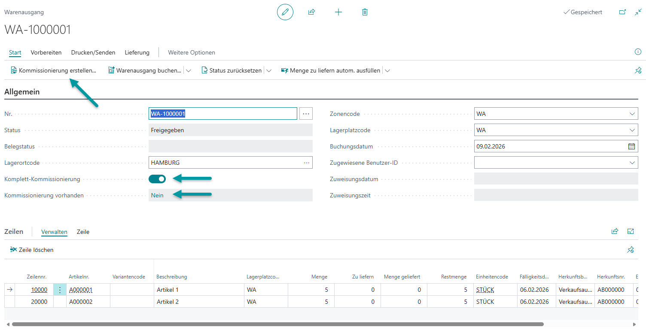This screenshot has height=330, width=646.
Task: Click the trash delete icon
Action: (365, 12)
